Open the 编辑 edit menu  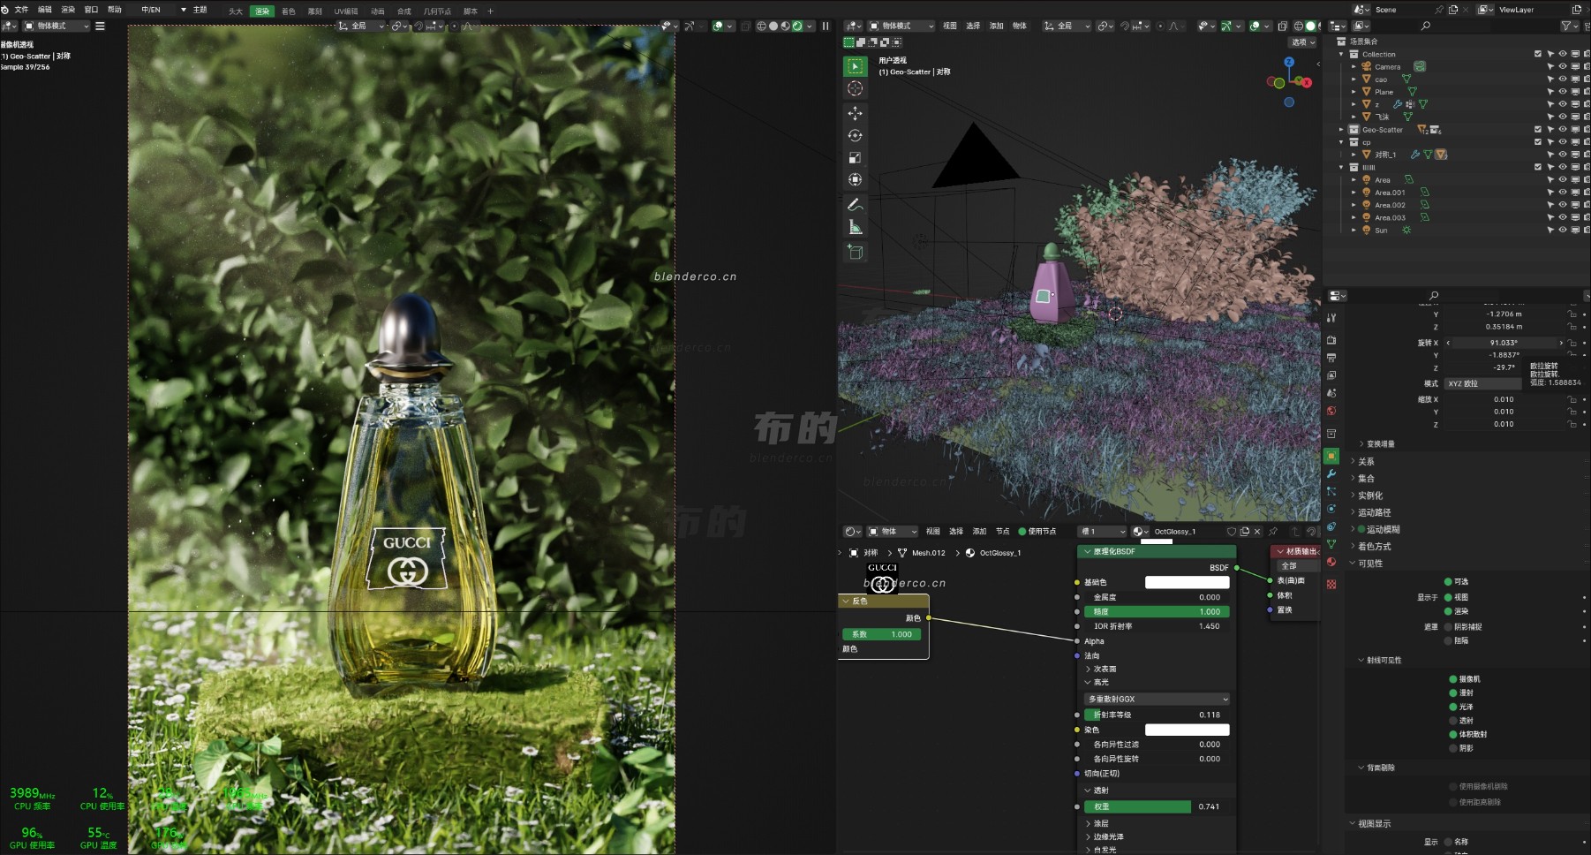[x=45, y=10]
